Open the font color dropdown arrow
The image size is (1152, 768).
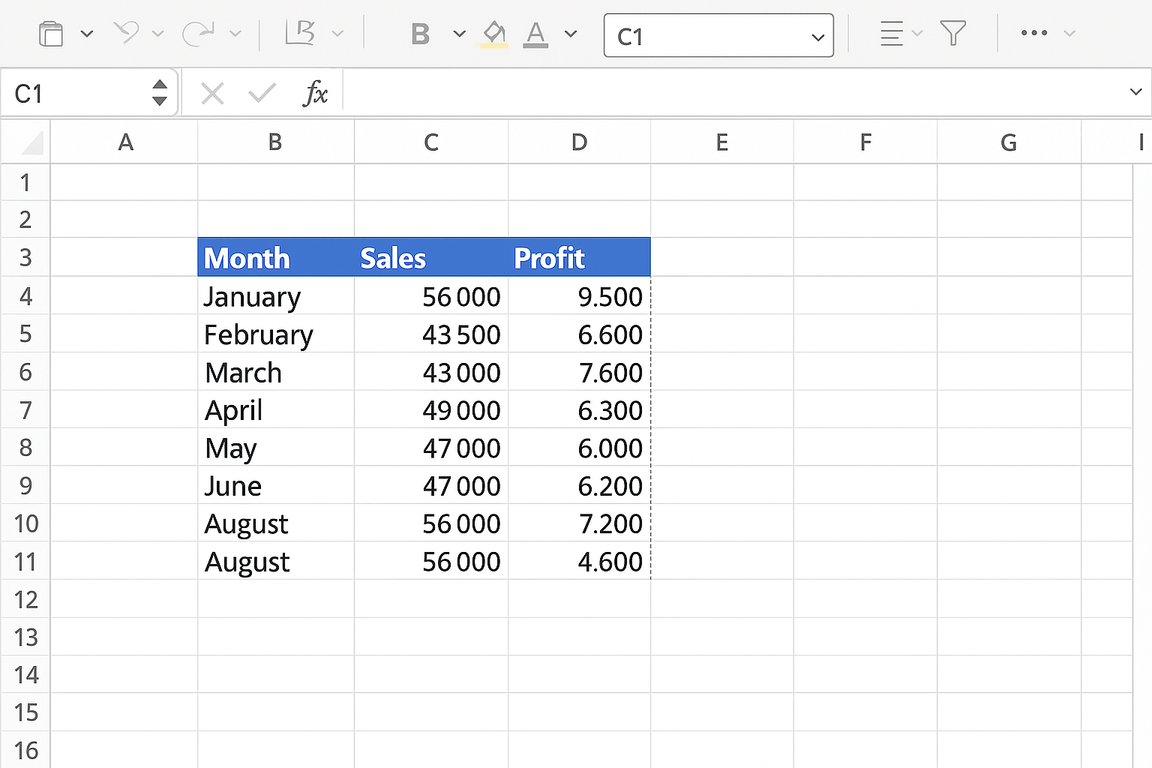(571, 34)
